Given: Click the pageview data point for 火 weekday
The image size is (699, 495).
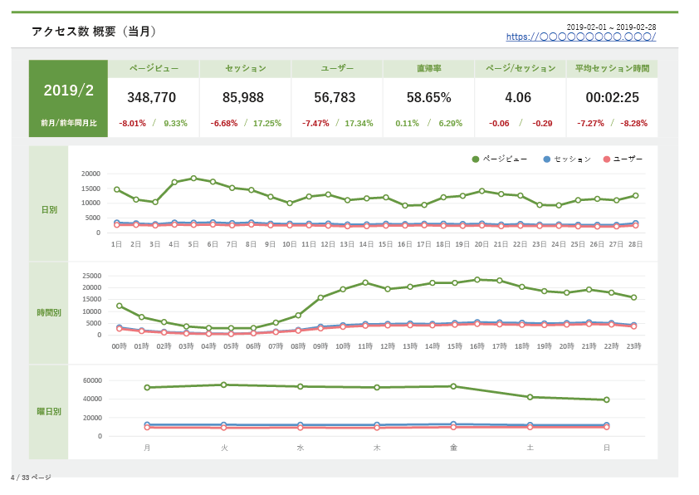Looking at the screenshot, I should 224,385.
